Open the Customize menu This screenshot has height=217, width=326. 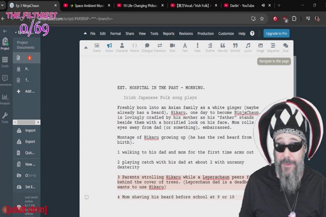coord(226,34)
